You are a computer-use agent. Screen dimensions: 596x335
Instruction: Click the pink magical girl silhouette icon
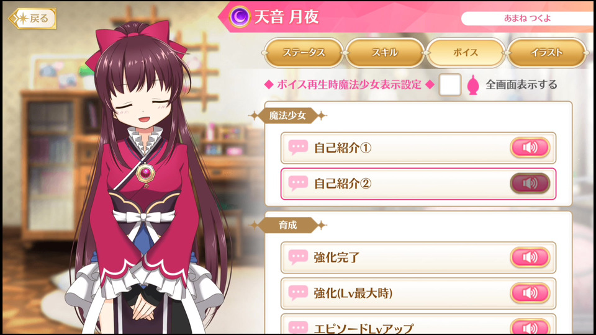pyautogui.click(x=473, y=85)
